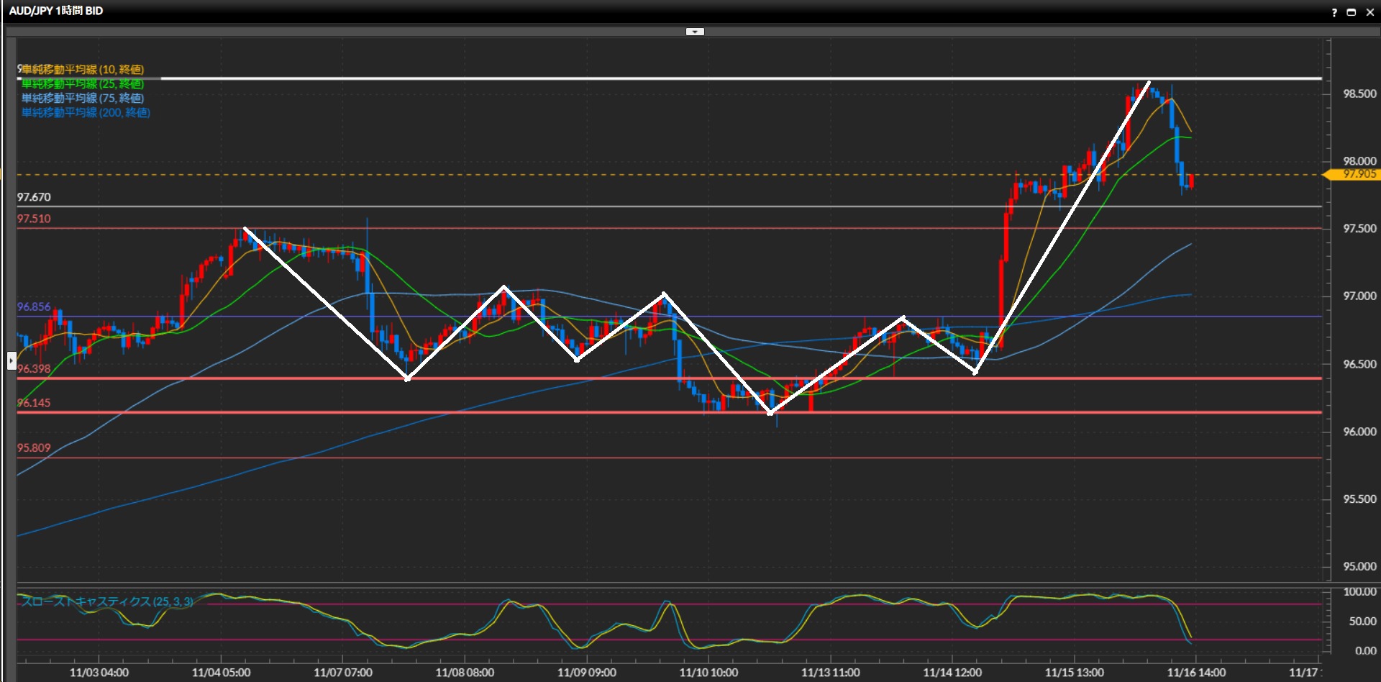Select the blue 単純移動平均線 (200, 終値) label

tap(86, 113)
